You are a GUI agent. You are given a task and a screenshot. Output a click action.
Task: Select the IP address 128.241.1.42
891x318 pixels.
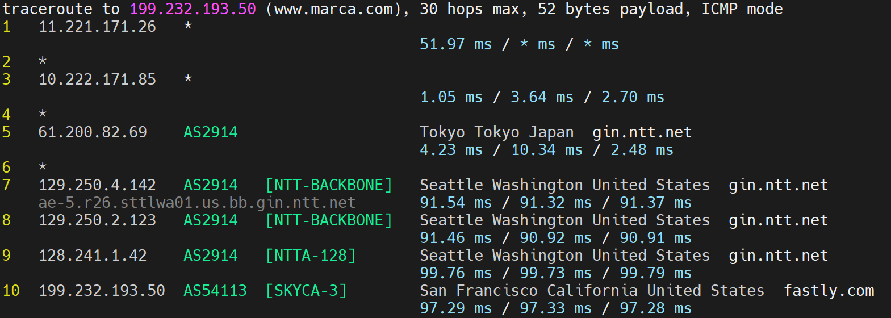93,256
